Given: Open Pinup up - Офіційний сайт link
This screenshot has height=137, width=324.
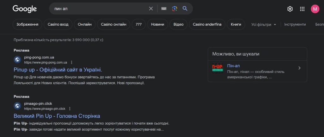Looking at the screenshot, I should point(58,70).
